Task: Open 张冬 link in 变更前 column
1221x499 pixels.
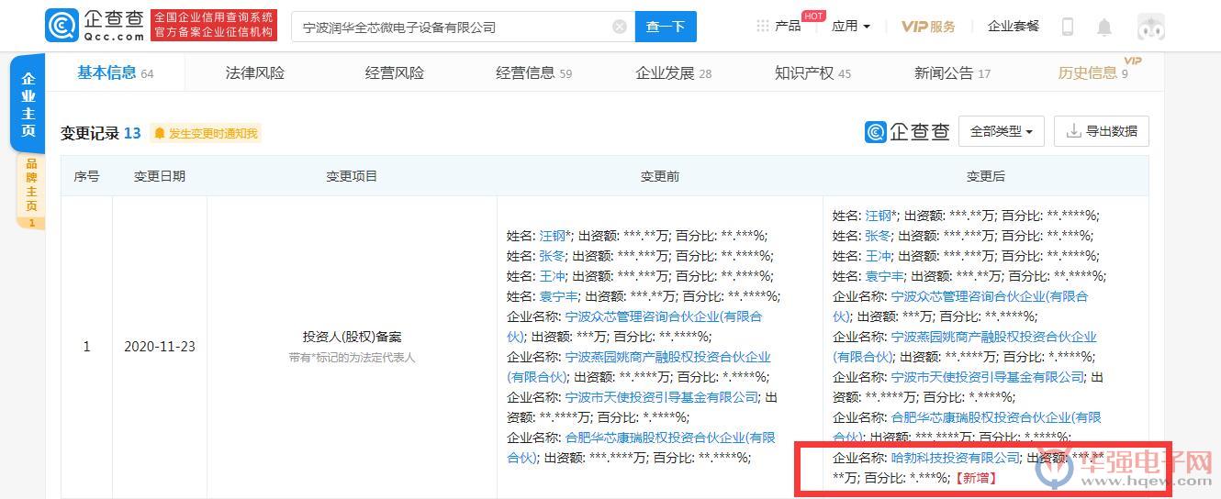Action: 552,256
